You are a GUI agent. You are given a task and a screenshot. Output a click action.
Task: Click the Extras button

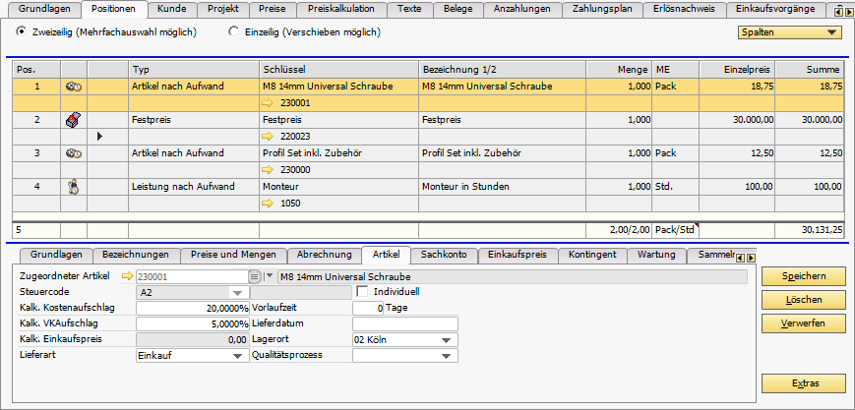click(x=804, y=383)
